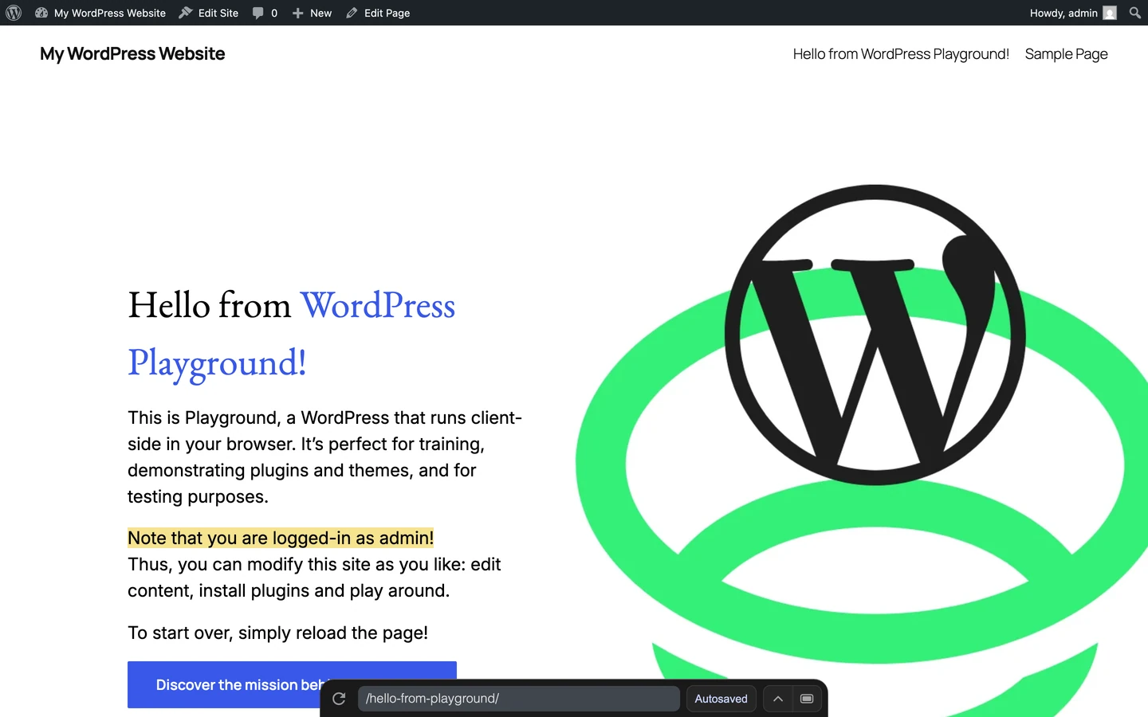Click Edit Page in the admin bar
The image size is (1148, 717).
click(x=378, y=13)
